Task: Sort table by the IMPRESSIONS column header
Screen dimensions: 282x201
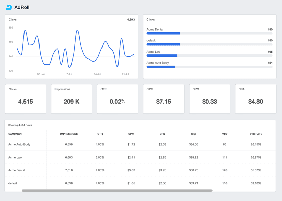Action: point(69,134)
